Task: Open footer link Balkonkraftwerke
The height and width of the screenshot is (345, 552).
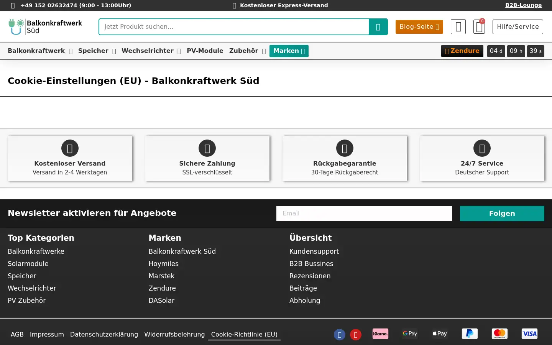Action: 36,251
